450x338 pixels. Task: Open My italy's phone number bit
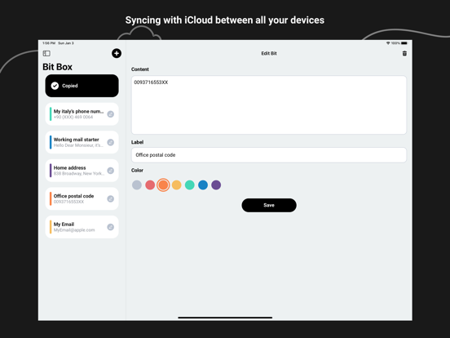point(82,114)
